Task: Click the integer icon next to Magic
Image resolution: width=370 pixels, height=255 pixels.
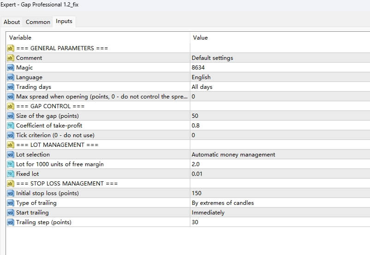Action: click(x=11, y=68)
